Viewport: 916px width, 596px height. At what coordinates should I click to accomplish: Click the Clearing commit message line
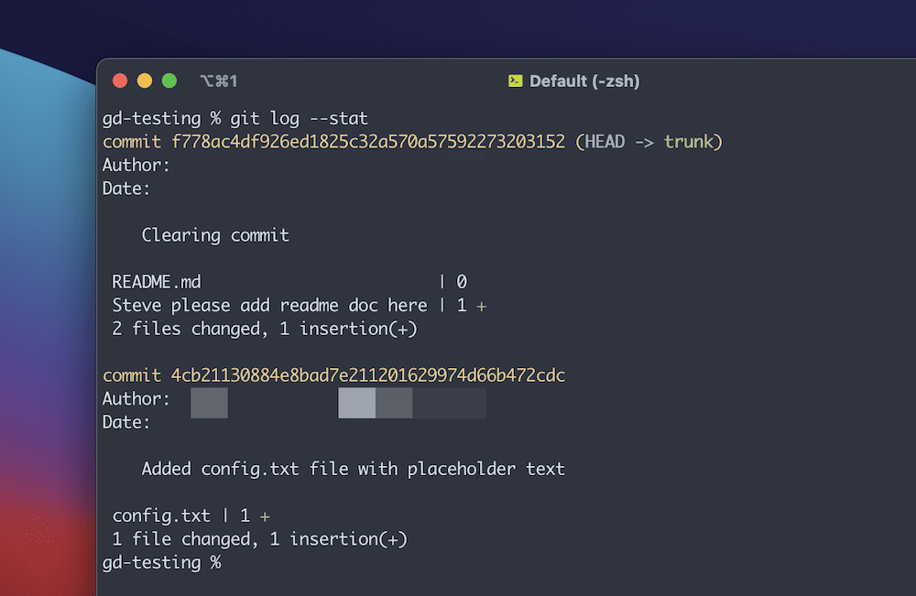pyautogui.click(x=215, y=235)
